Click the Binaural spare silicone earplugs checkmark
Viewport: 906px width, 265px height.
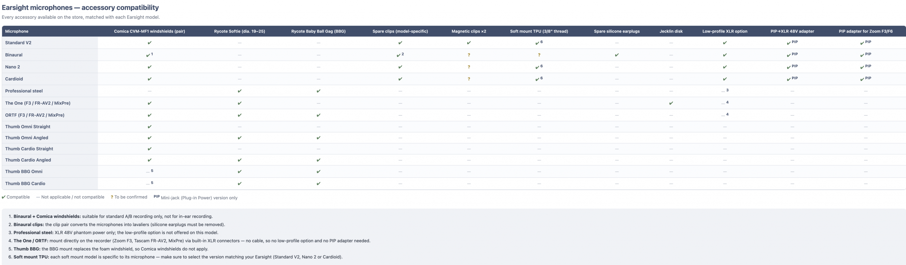(617, 55)
